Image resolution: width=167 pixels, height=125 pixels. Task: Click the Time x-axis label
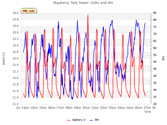pyautogui.click(x=148, y=112)
